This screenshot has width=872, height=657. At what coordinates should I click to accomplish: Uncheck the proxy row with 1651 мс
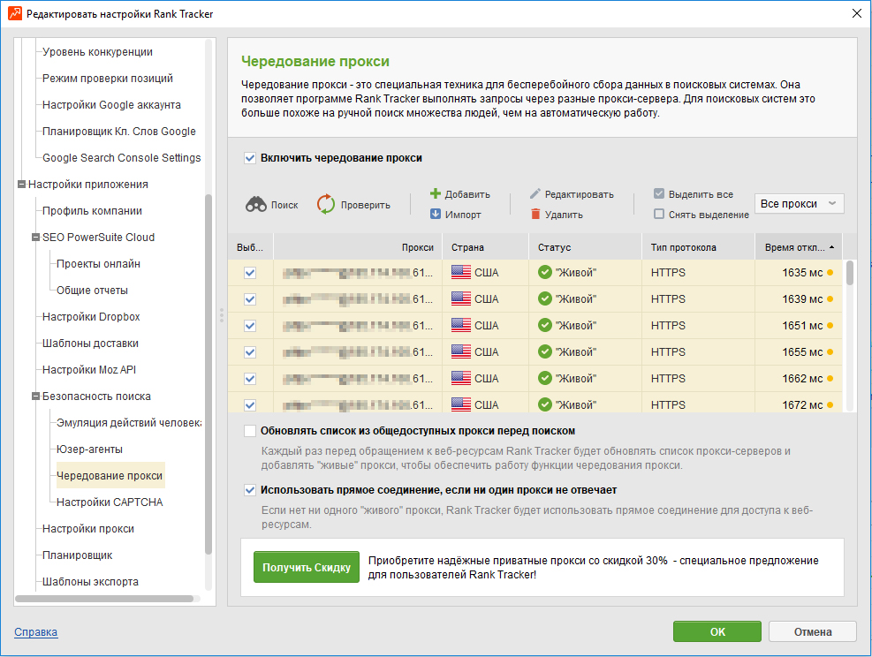250,325
